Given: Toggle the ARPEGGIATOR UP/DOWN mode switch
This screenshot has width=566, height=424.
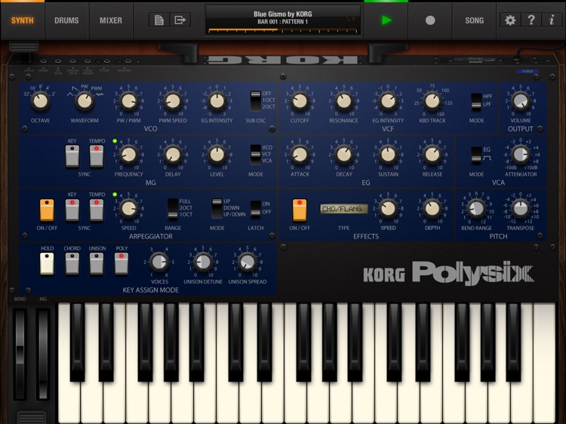Looking at the screenshot, I should click(217, 208).
